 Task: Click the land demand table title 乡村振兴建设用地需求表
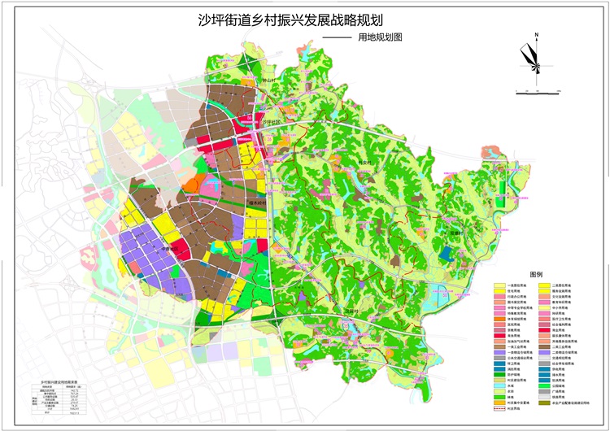tap(59, 382)
